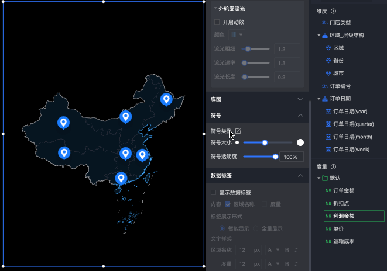The width and height of the screenshot is (387, 271).
Task: Open the flow light color dropdown
Action: (x=237, y=34)
